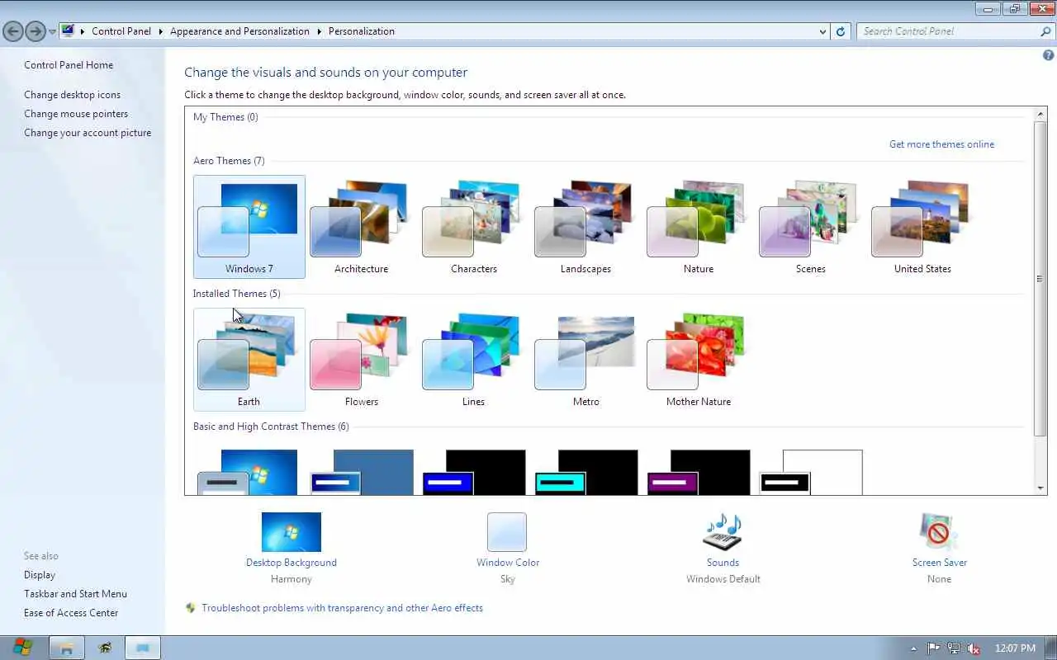Image resolution: width=1057 pixels, height=660 pixels.
Task: Apply the Flowers theme
Action: click(x=361, y=359)
